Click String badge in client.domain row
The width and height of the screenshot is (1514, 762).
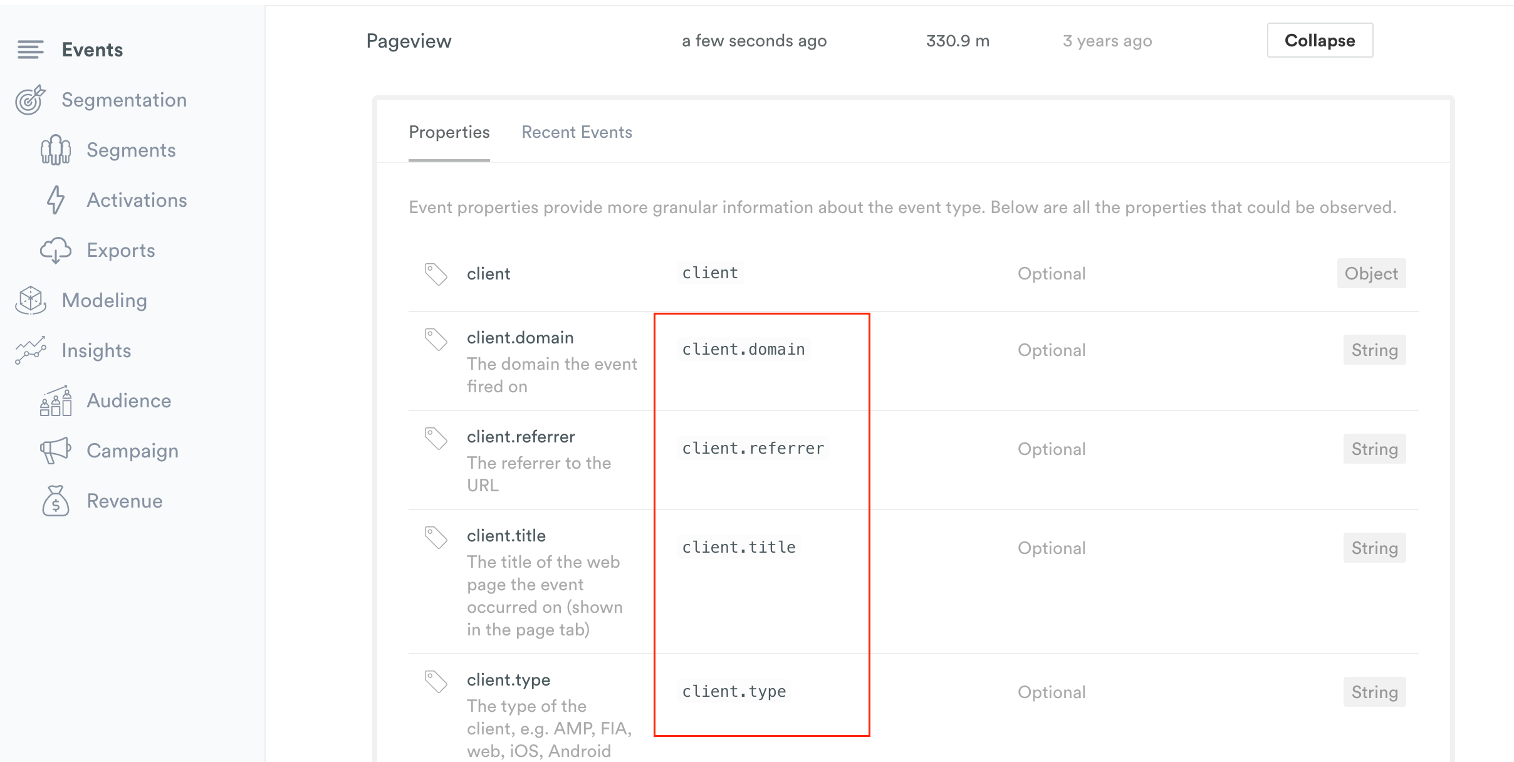pyautogui.click(x=1374, y=350)
